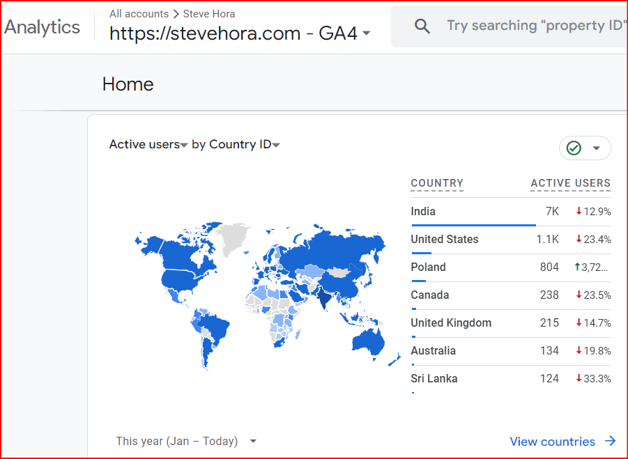This screenshot has width=628, height=459.
Task: Click the Steve Hora breadcrumb
Action: 208,14
